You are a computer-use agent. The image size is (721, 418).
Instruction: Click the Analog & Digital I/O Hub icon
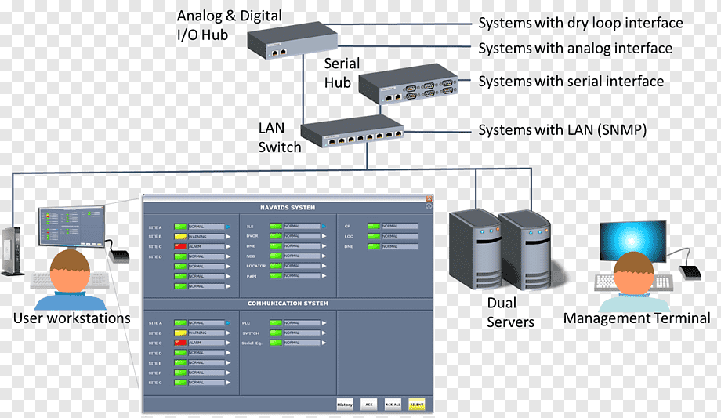tap(292, 41)
